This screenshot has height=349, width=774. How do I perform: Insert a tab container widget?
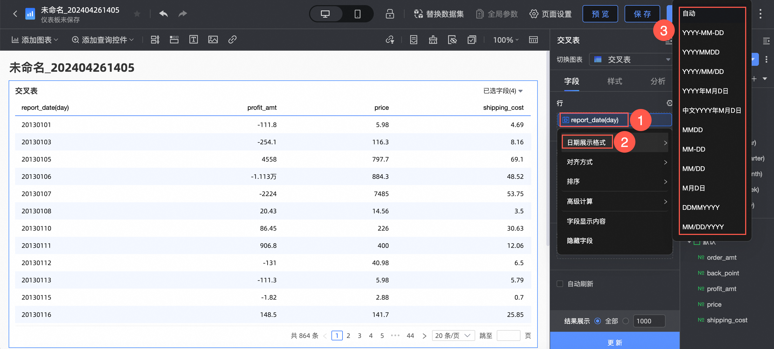pos(174,40)
